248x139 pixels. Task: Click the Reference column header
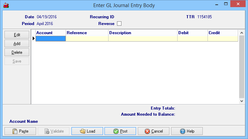tap(87, 33)
